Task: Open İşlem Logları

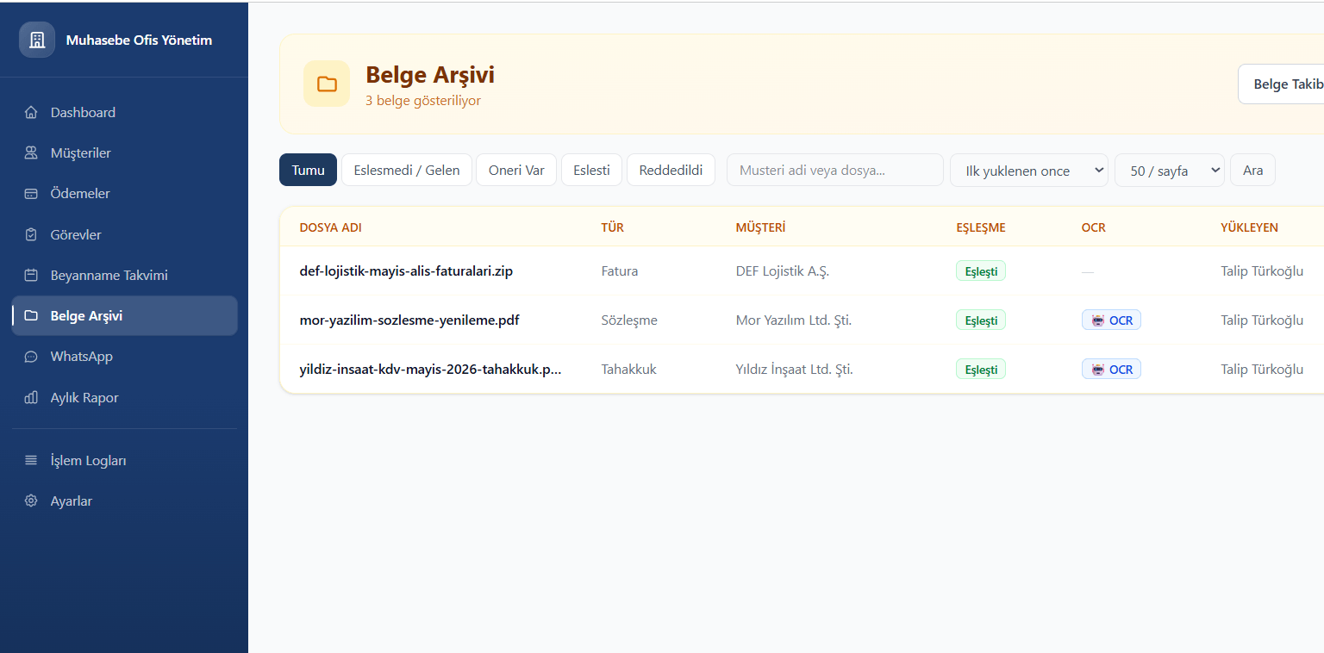Action: click(124, 460)
